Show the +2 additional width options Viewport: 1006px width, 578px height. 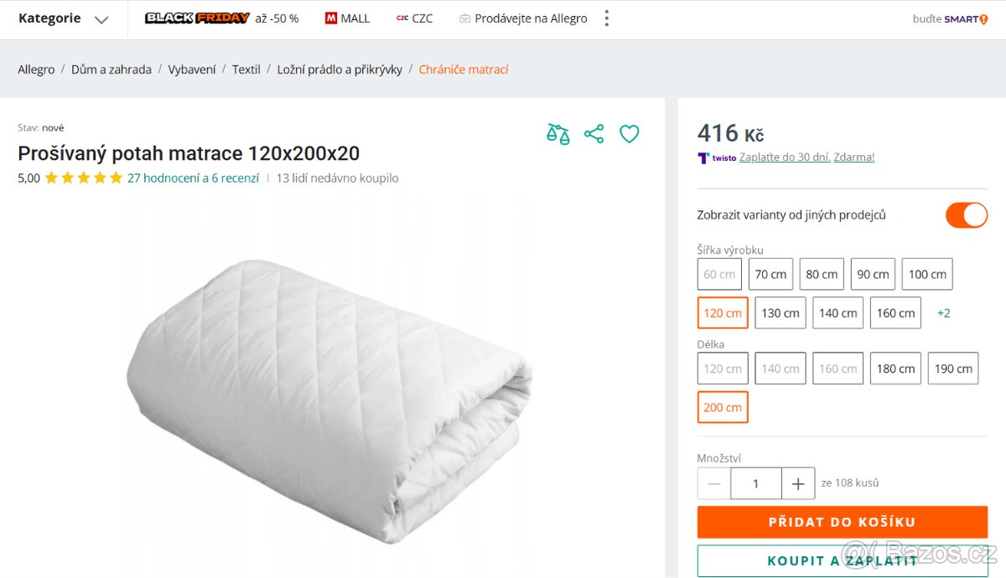pos(943,313)
